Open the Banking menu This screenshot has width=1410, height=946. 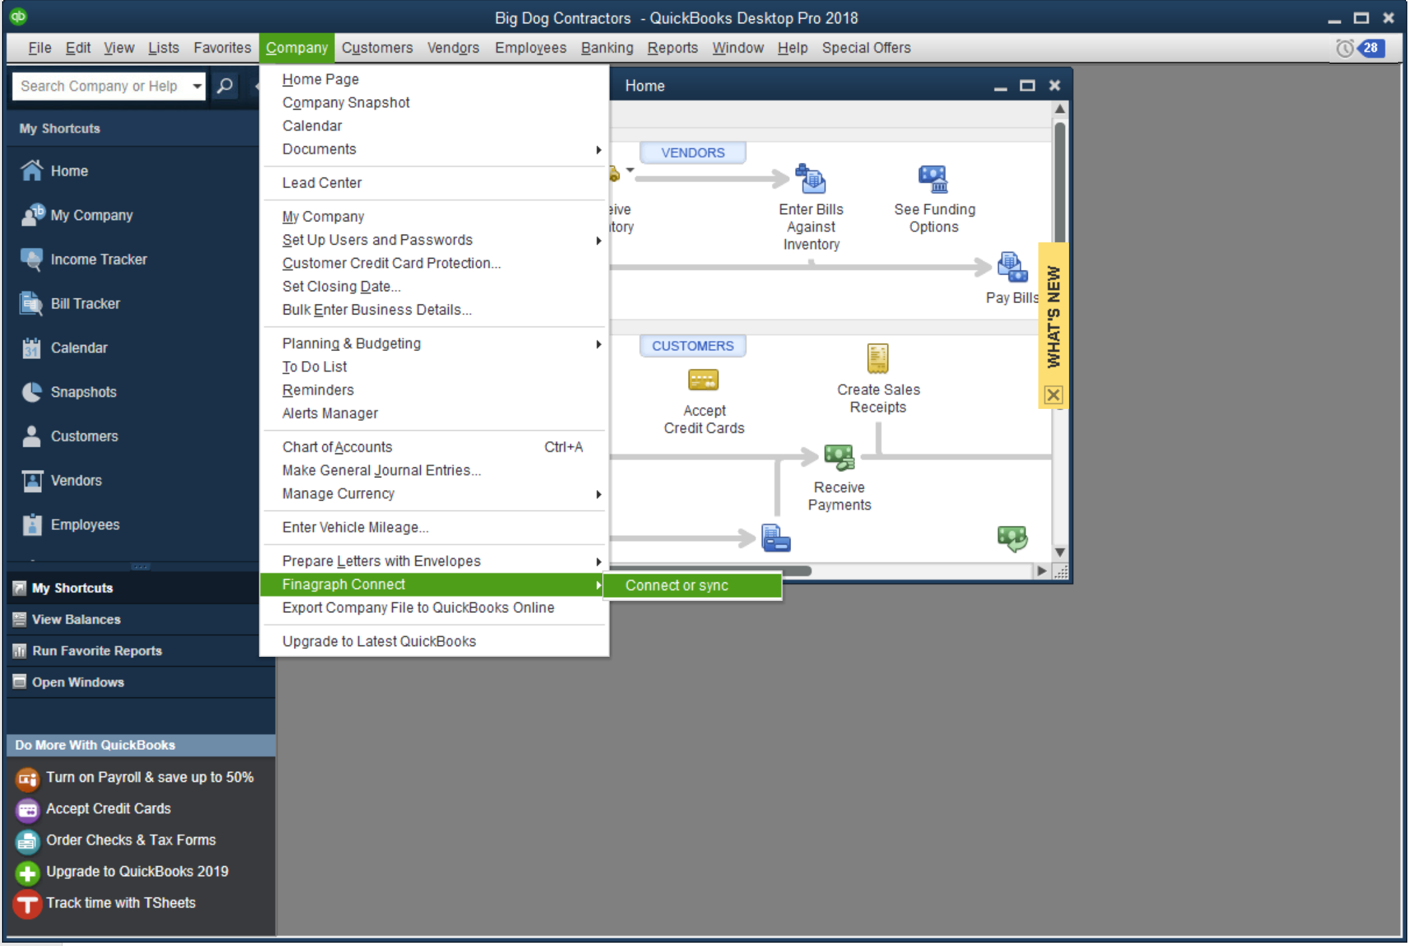[x=606, y=48]
